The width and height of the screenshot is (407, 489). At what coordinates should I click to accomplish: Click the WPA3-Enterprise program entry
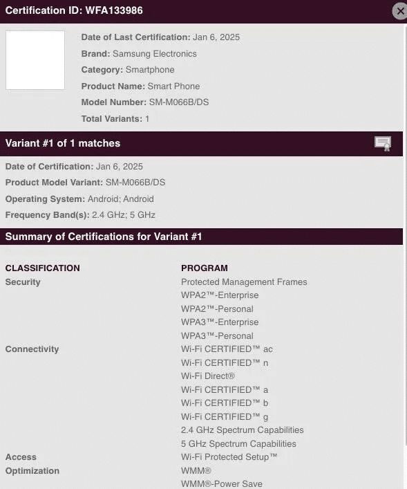[220, 322]
